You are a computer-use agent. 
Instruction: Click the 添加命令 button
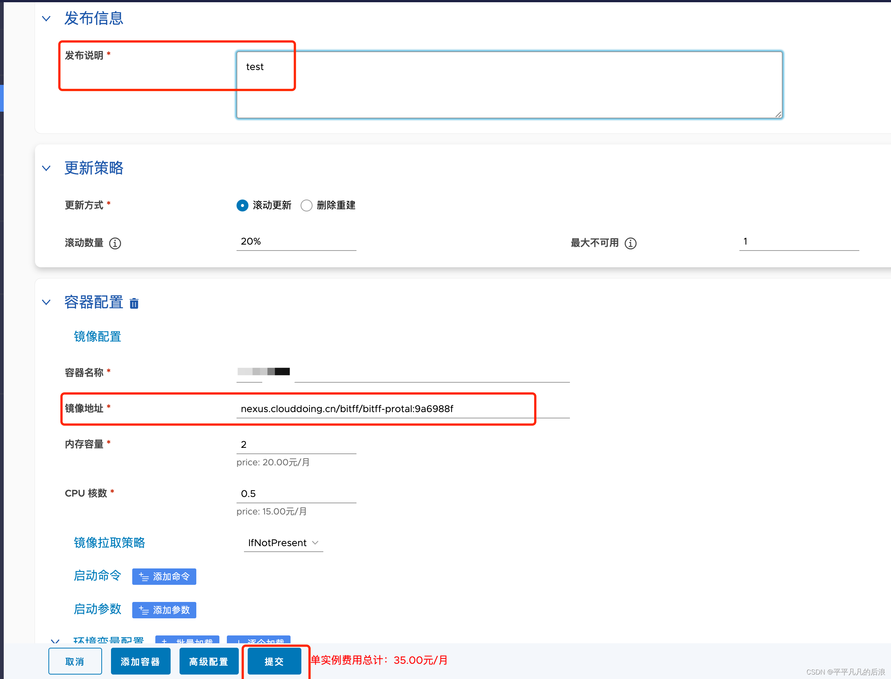pyautogui.click(x=164, y=576)
